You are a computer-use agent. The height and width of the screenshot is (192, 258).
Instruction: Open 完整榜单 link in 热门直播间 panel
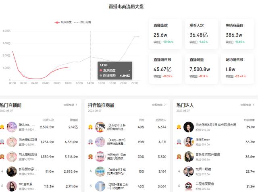(69, 105)
